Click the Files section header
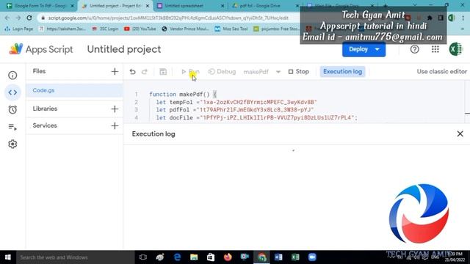Viewport: 470px width, 264px height. coord(39,71)
